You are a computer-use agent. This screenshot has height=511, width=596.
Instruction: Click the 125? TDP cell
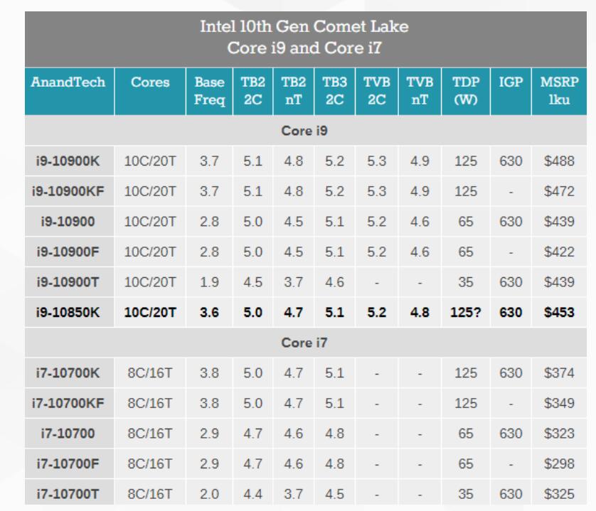466,313
